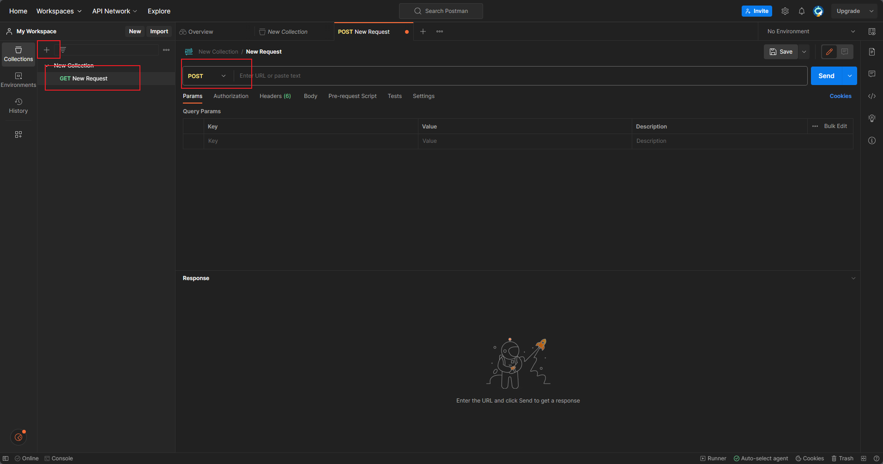The width and height of the screenshot is (883, 464).
Task: Open the Cookies link under Send
Action: (841, 96)
